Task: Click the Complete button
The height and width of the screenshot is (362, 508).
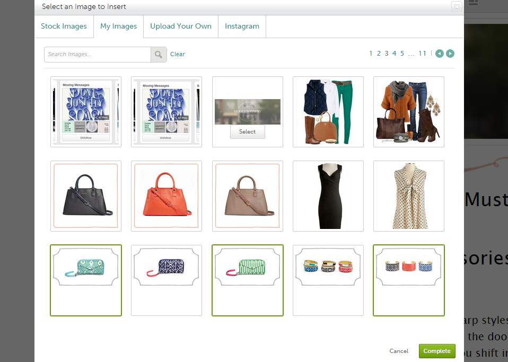Action: click(x=436, y=351)
